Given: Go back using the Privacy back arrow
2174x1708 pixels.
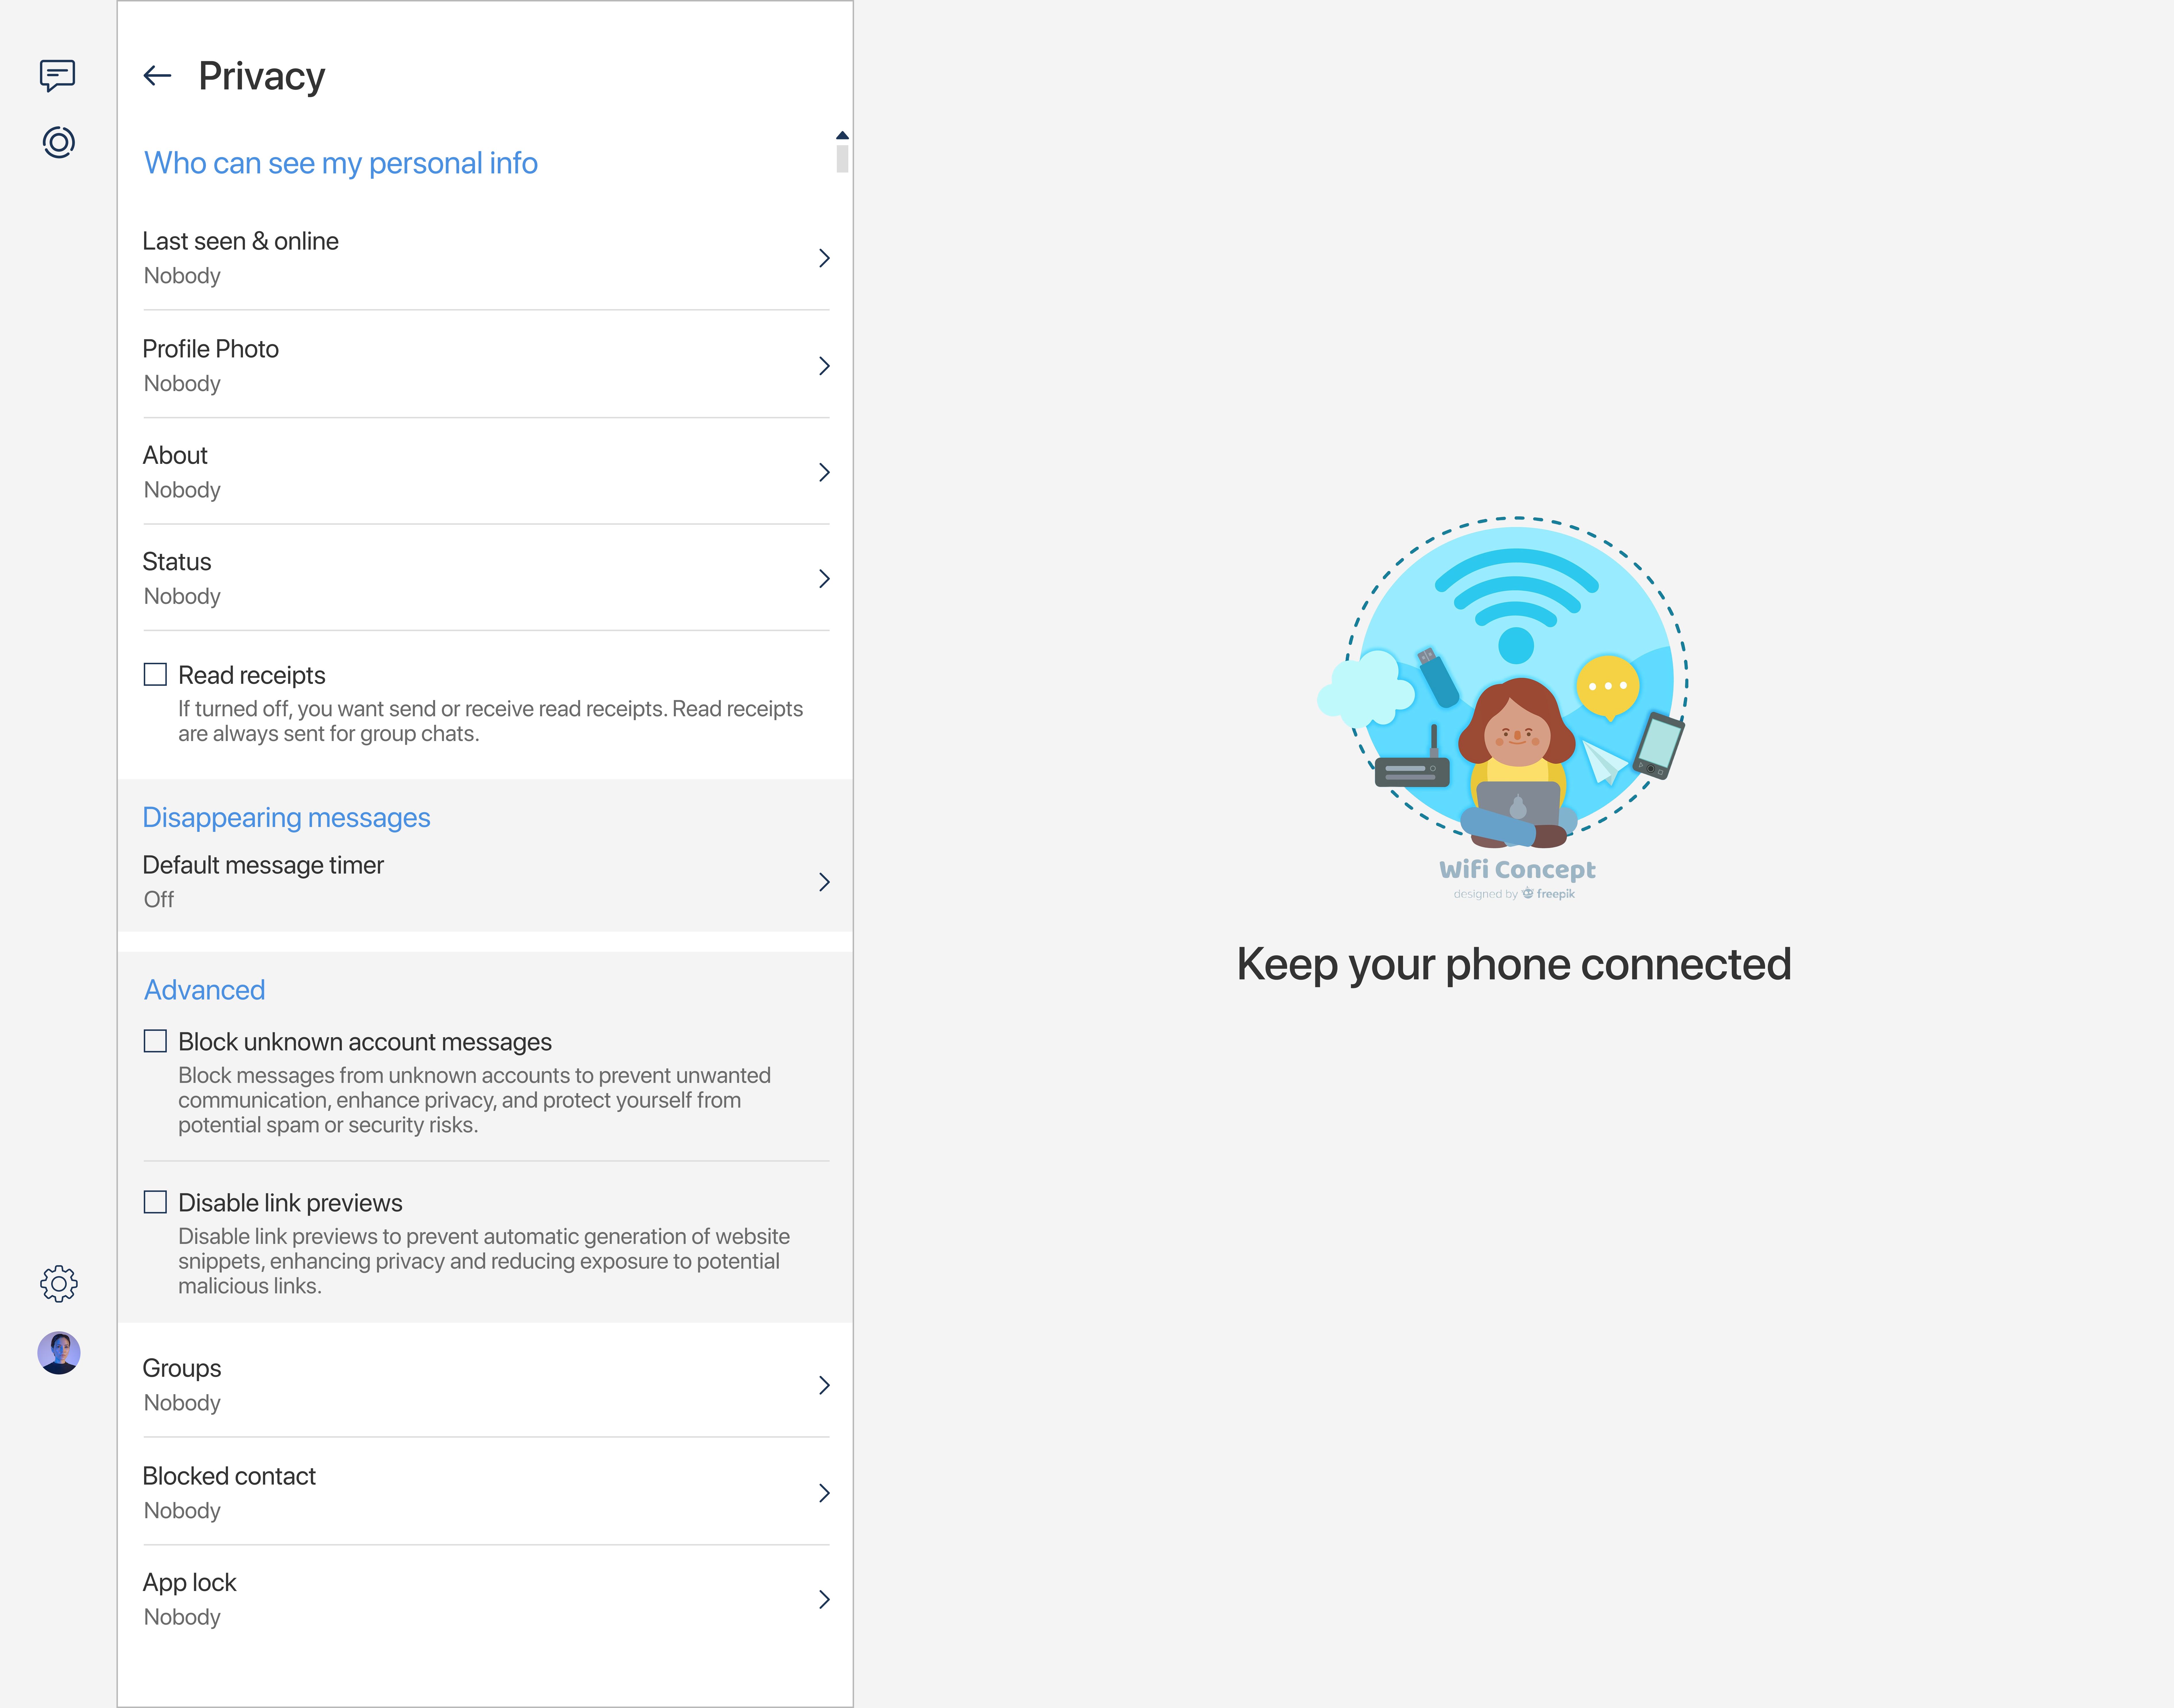Looking at the screenshot, I should point(157,76).
